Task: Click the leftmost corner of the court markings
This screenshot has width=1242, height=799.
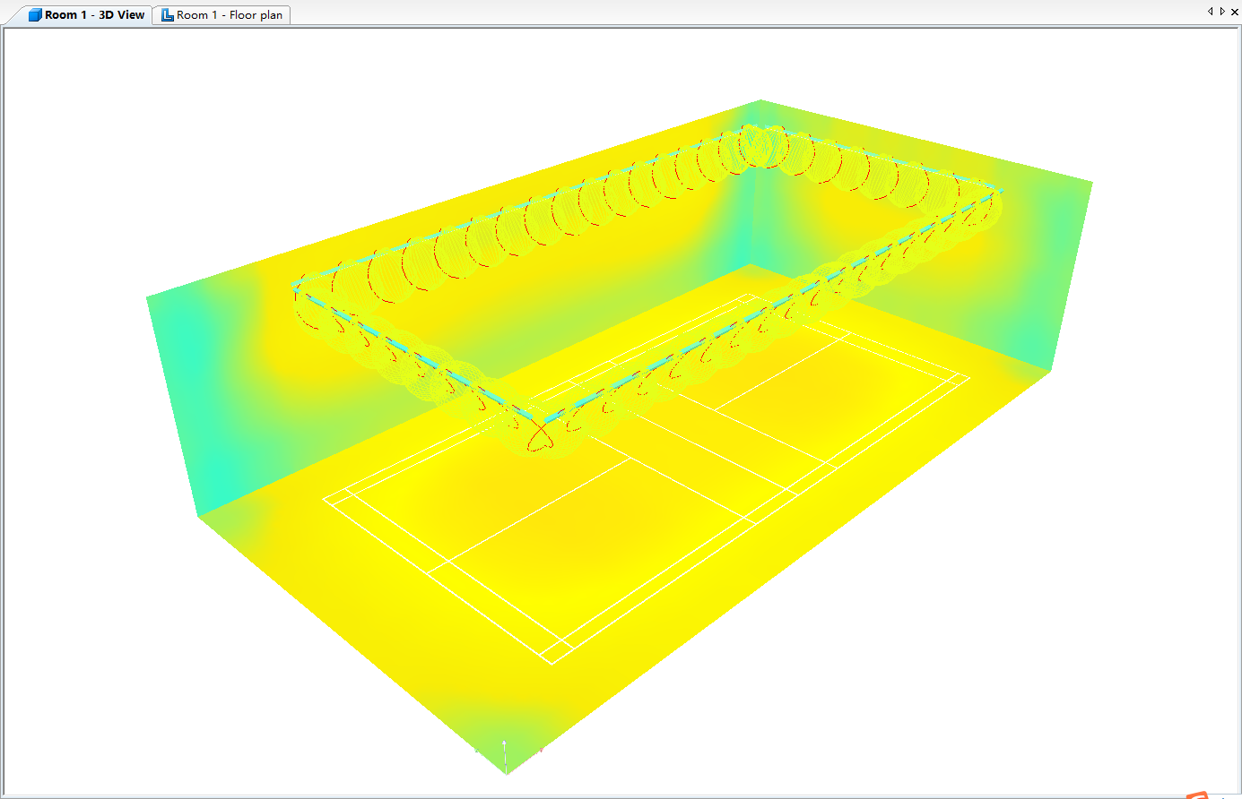Action: pyautogui.click(x=325, y=500)
